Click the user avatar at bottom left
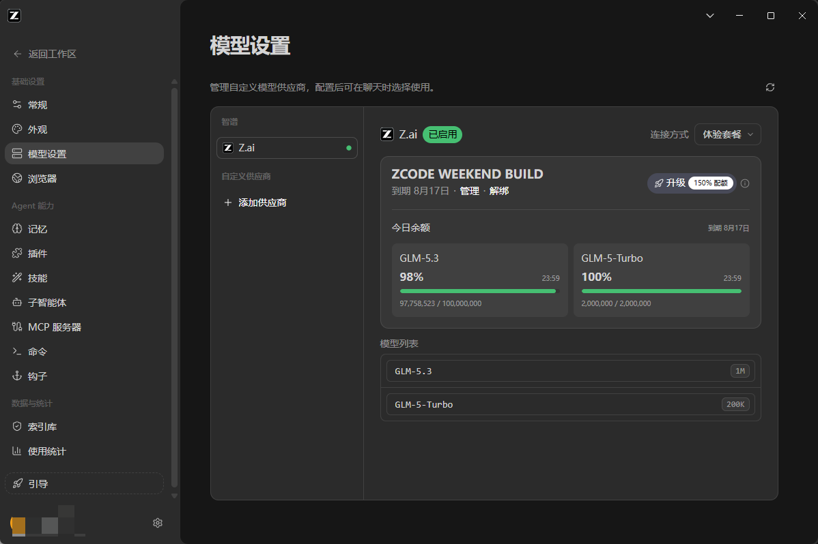The width and height of the screenshot is (818, 544). pyautogui.click(x=18, y=525)
